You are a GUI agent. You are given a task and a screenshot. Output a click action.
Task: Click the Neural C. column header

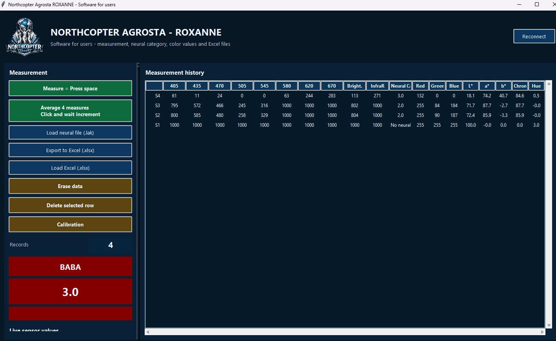point(401,86)
